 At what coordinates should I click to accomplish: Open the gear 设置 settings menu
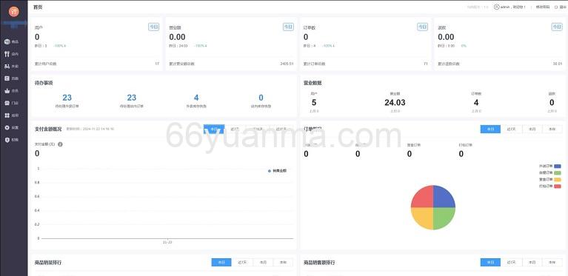pyautogui.click(x=11, y=128)
